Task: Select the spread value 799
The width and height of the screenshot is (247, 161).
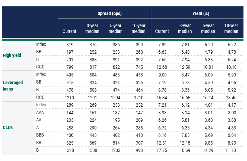Action: click(x=69, y=67)
